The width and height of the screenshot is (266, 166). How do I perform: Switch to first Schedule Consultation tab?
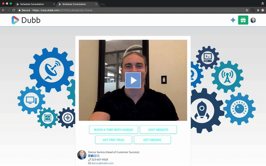pyautogui.click(x=35, y=4)
